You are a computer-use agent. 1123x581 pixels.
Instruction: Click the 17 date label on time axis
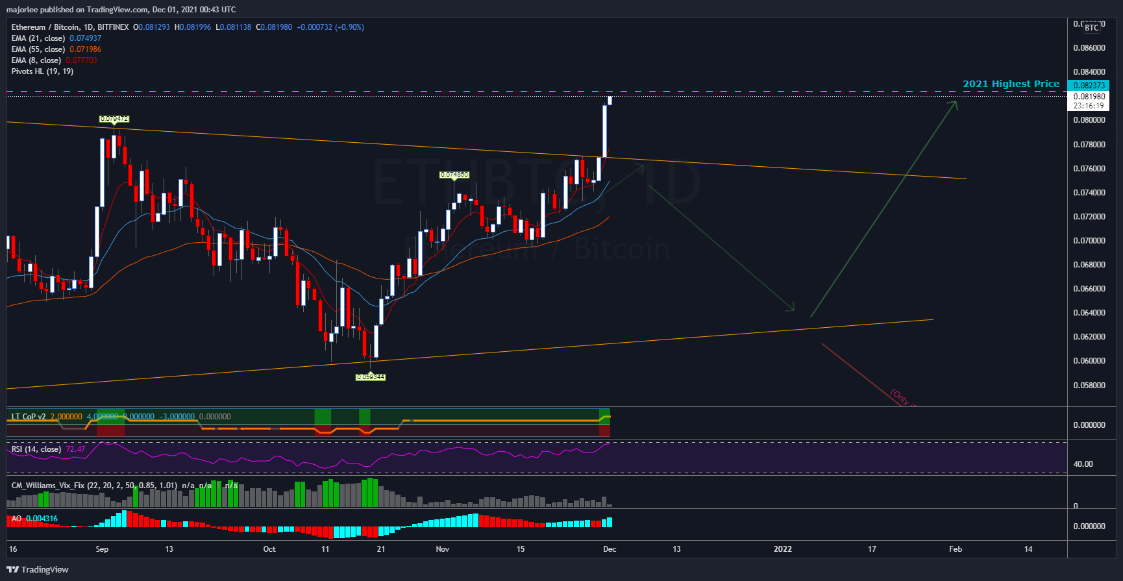(872, 549)
